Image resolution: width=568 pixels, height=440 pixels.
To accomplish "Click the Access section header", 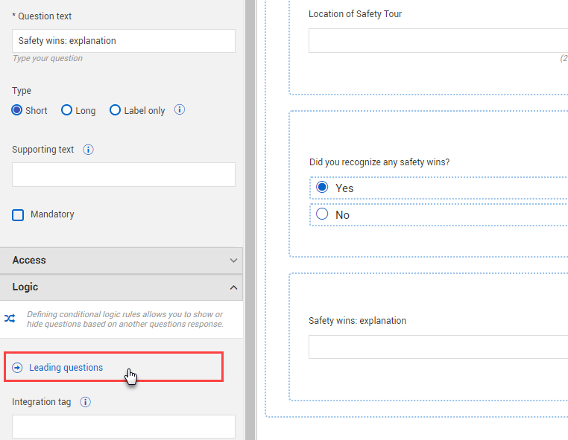I will click(112, 261).
